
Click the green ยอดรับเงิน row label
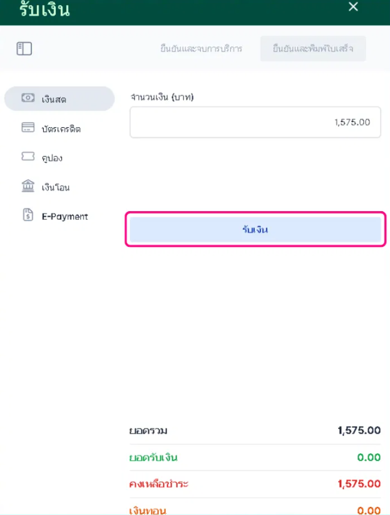tap(153, 457)
